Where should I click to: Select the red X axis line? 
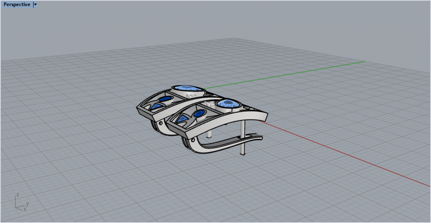(345, 154)
